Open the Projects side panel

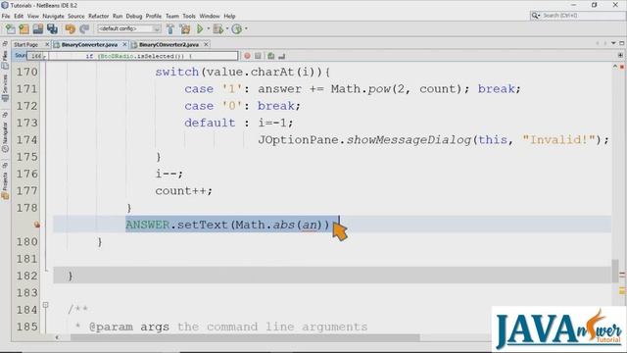pos(5,185)
